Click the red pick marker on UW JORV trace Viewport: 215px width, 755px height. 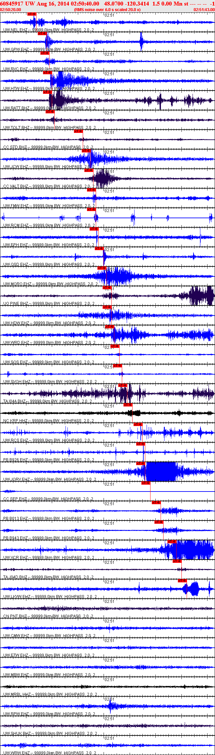click(x=140, y=463)
